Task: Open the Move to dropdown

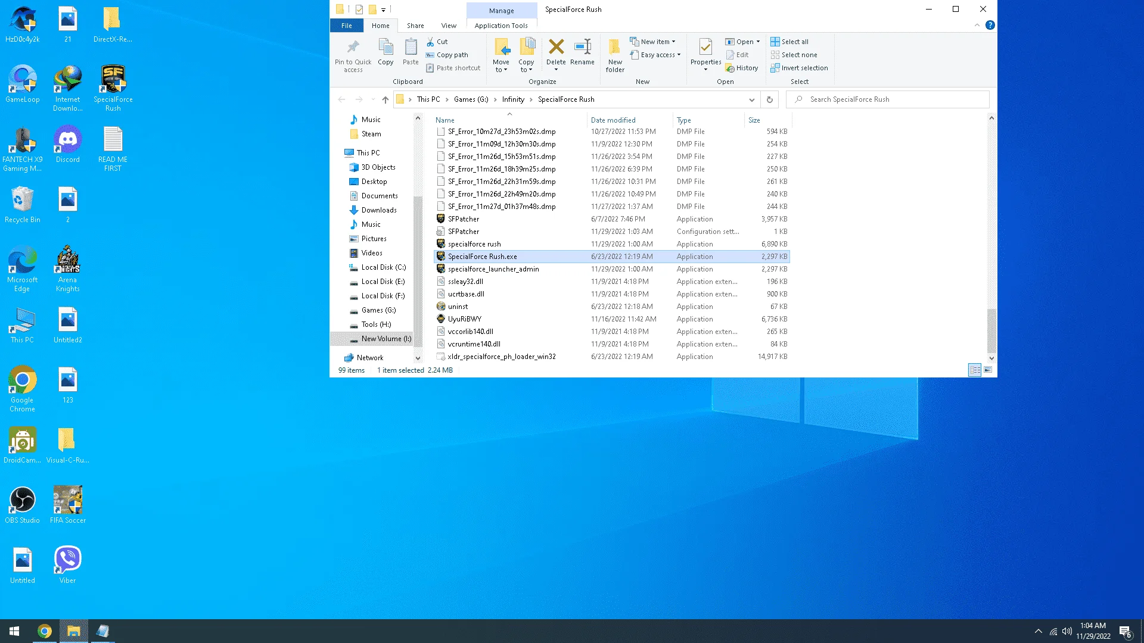Action: [x=501, y=55]
